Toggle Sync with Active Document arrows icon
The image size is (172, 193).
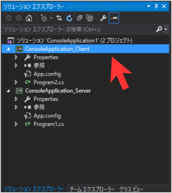point(59,18)
